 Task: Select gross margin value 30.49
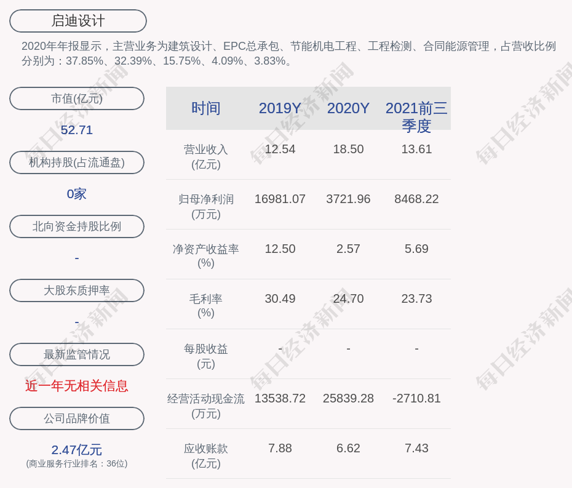(280, 298)
